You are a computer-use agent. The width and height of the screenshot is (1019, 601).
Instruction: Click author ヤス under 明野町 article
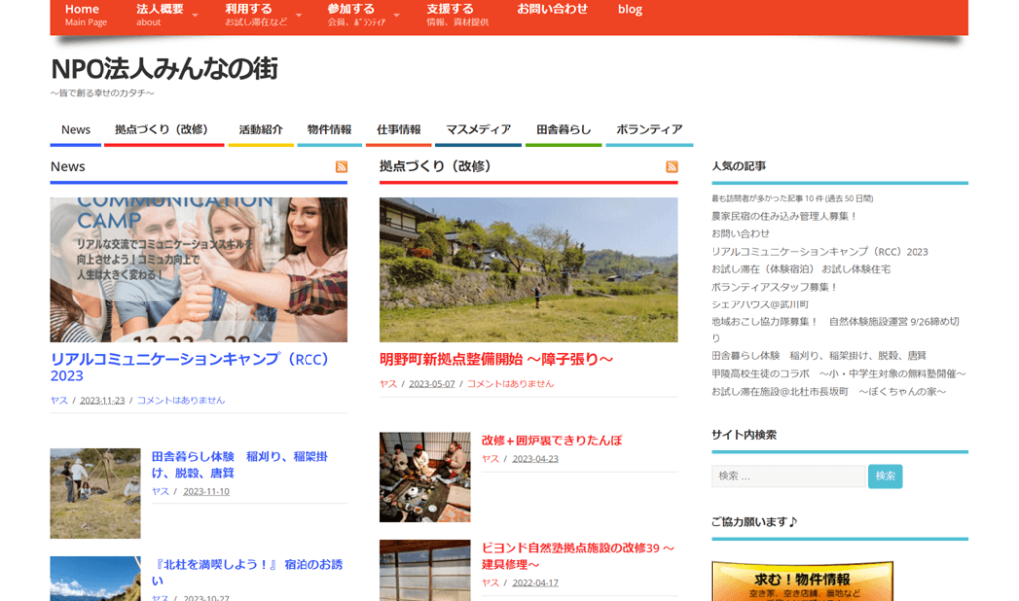click(388, 384)
